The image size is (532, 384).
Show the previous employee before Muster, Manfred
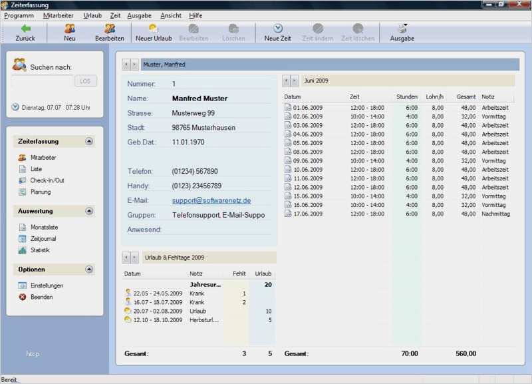[x=126, y=65]
